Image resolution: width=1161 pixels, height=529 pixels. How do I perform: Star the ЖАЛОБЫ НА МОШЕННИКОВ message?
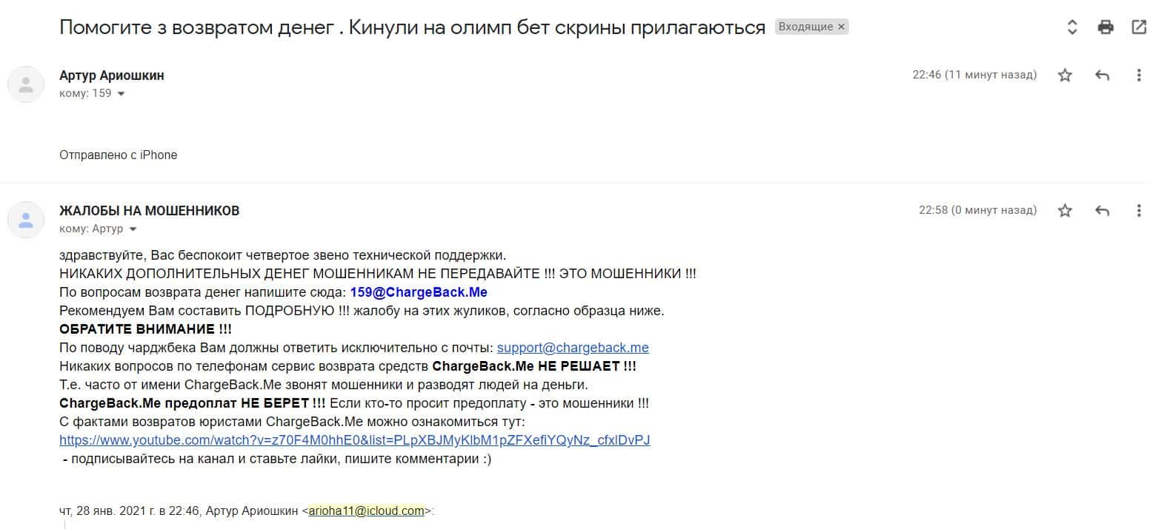coord(1065,210)
